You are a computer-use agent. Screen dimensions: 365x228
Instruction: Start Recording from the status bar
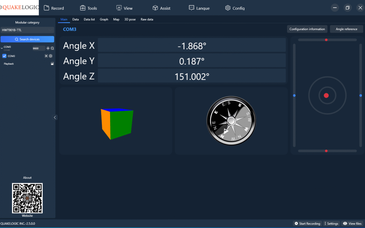[x=307, y=223]
